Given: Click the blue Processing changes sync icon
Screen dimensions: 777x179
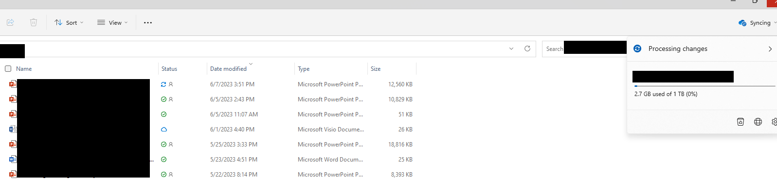Looking at the screenshot, I should pos(637,49).
